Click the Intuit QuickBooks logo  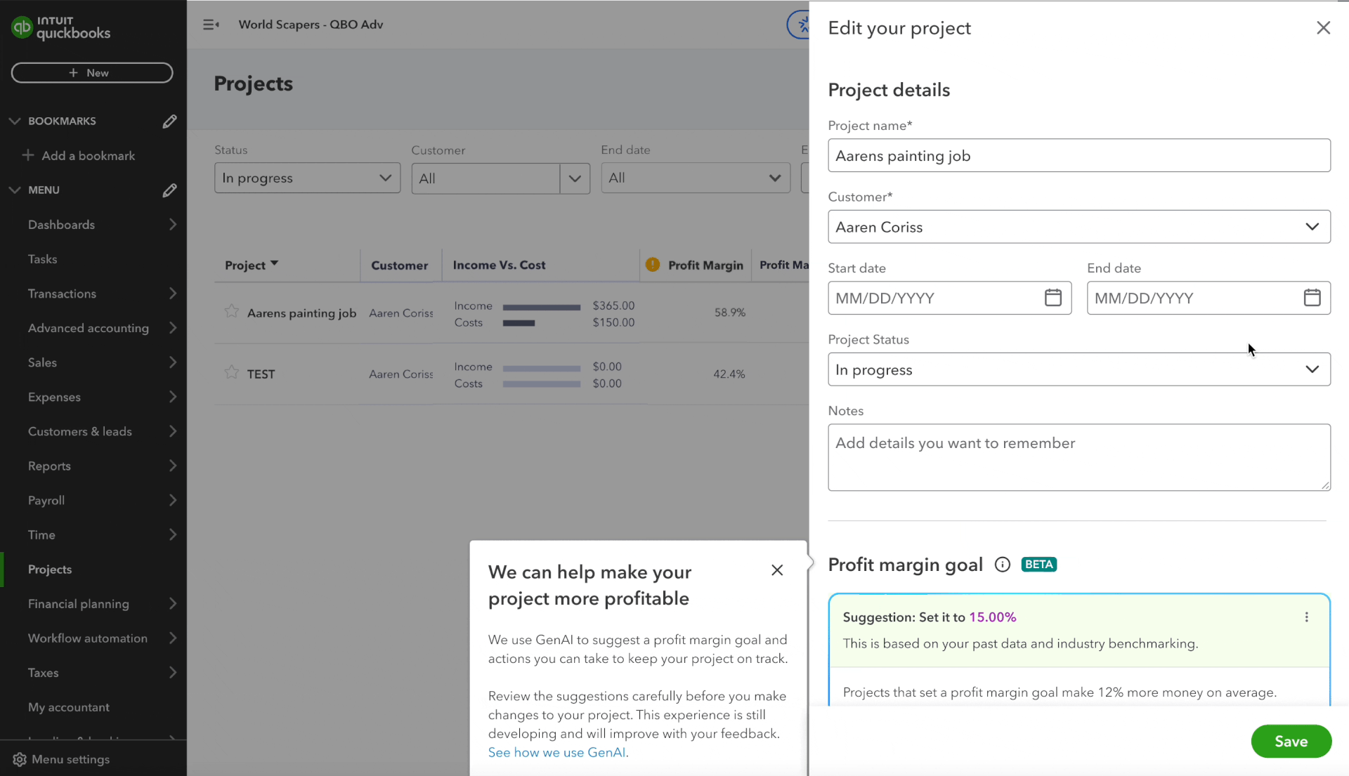(61, 27)
